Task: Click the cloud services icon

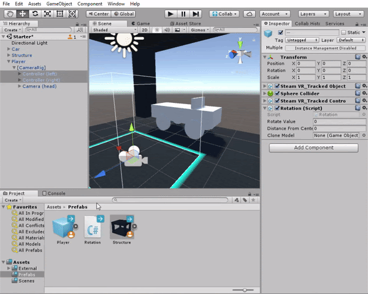Action: [x=250, y=13]
